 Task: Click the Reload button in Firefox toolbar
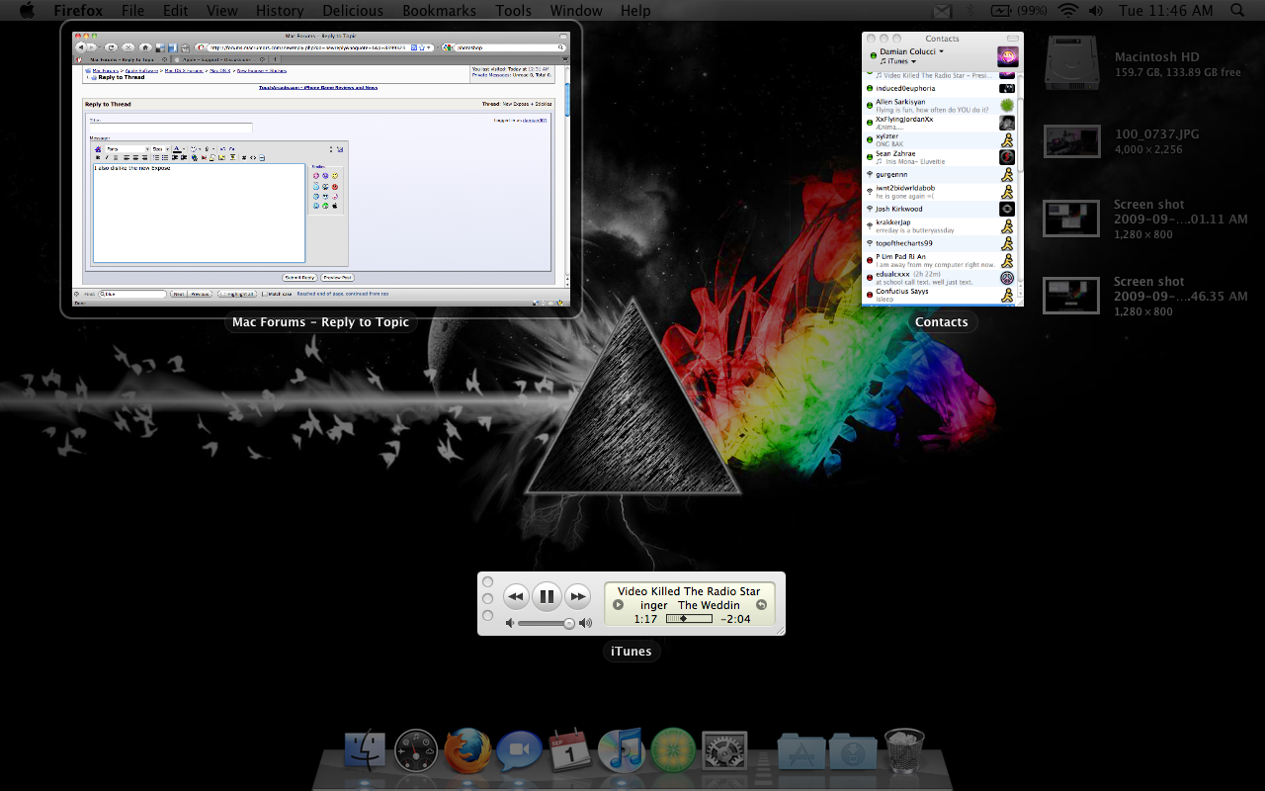click(x=111, y=47)
